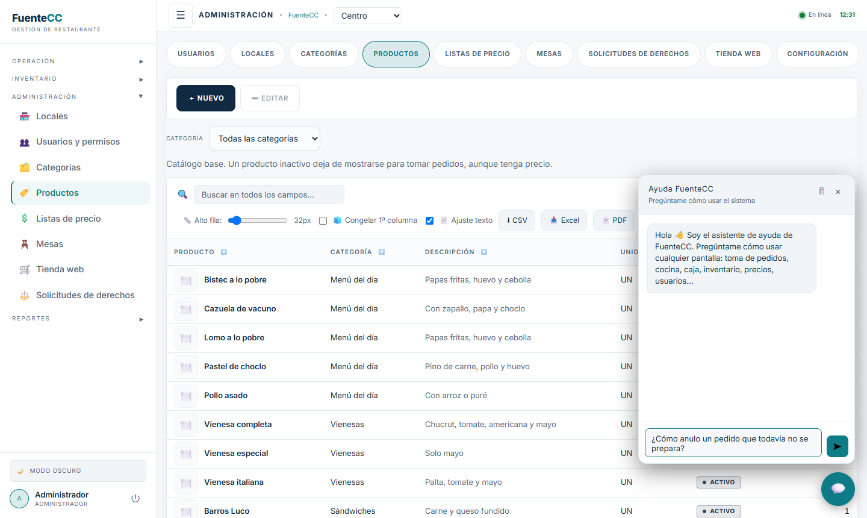Click the Administrador avatar circle
This screenshot has height=518, width=867.
click(x=19, y=499)
